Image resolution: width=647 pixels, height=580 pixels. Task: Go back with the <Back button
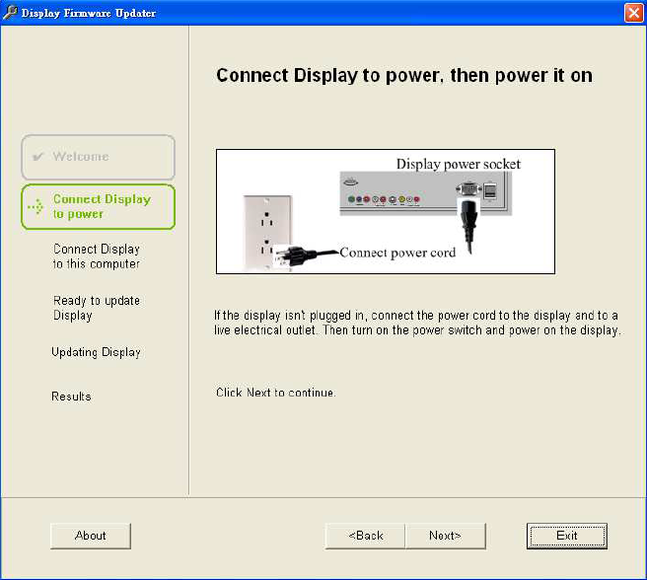[x=366, y=536]
